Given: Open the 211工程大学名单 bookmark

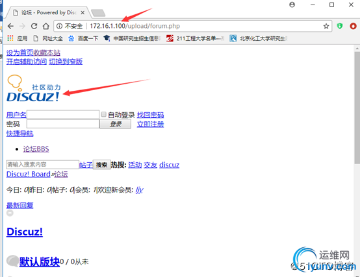Looking at the screenshot, I should 195,38.
